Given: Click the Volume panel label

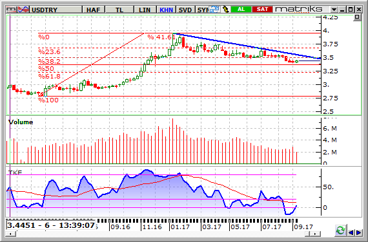Looking at the screenshot, I should [21, 122].
